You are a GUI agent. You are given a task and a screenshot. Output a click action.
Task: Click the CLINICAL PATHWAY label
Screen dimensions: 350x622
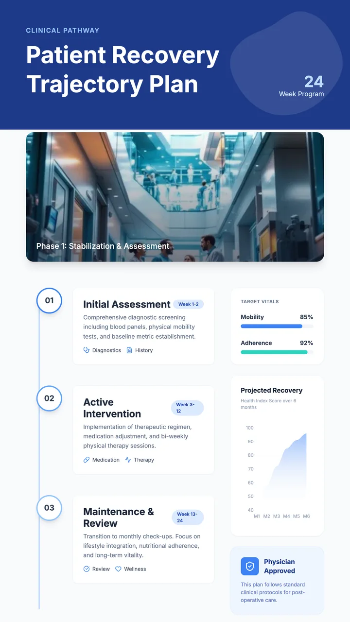click(63, 30)
